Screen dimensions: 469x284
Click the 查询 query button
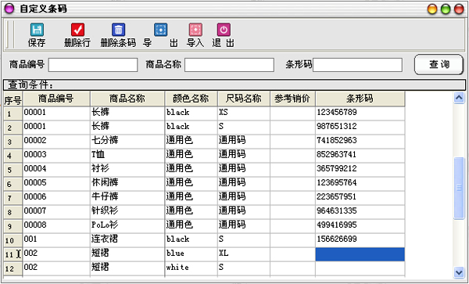point(439,64)
